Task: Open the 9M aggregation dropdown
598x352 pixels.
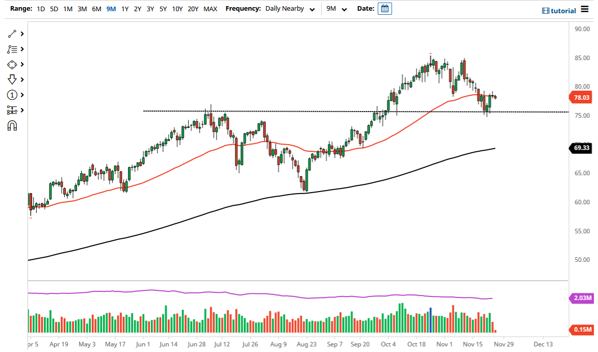Action: pyautogui.click(x=343, y=9)
